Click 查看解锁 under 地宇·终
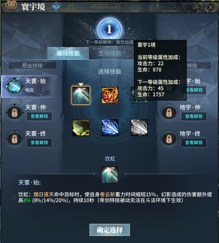Viewport: 219px width, 243px height. [x=194, y=142]
